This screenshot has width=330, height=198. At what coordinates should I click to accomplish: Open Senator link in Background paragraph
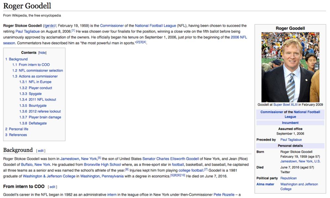pos(149,159)
